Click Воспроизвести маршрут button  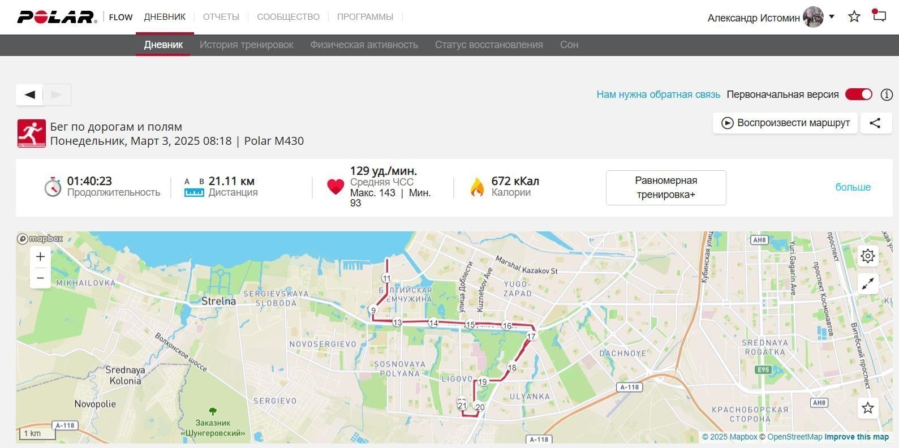click(785, 123)
